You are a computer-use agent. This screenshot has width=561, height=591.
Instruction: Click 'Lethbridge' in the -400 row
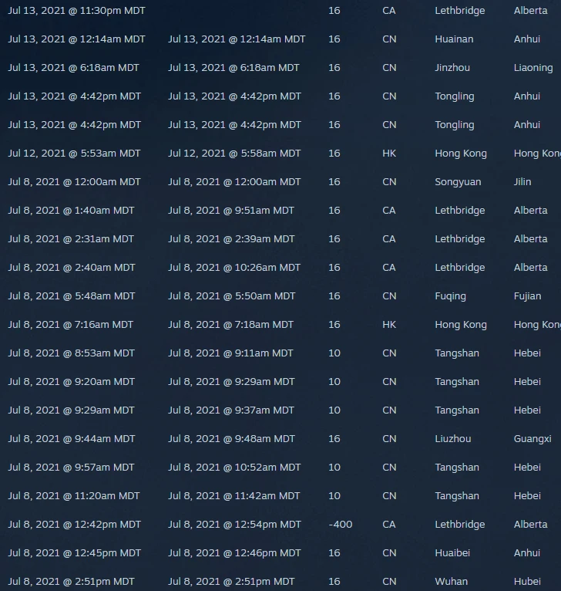[x=460, y=525]
